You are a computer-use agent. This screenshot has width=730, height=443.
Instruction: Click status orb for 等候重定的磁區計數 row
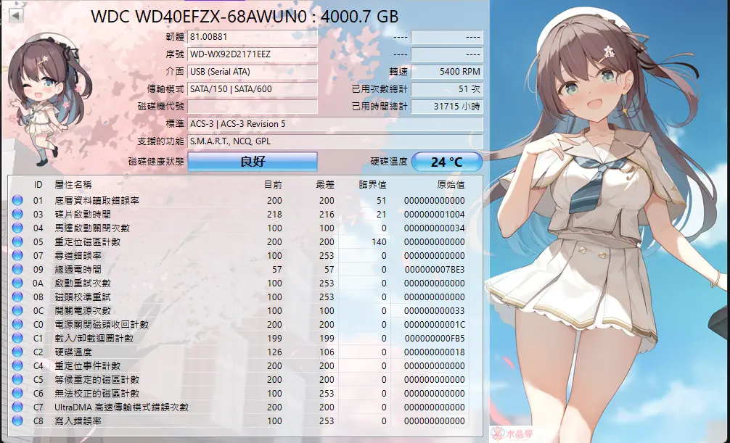click(17, 379)
